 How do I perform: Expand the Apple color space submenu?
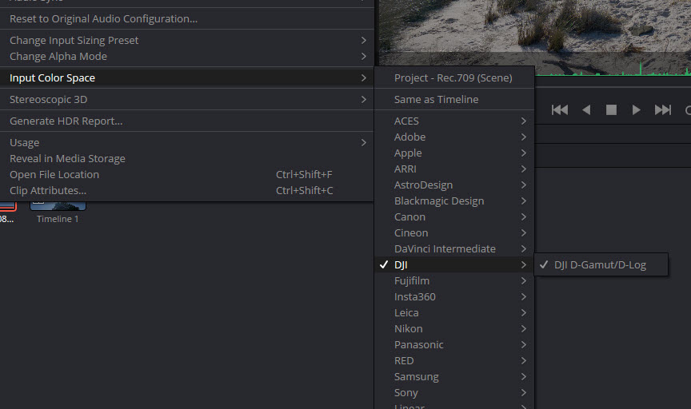(x=454, y=153)
